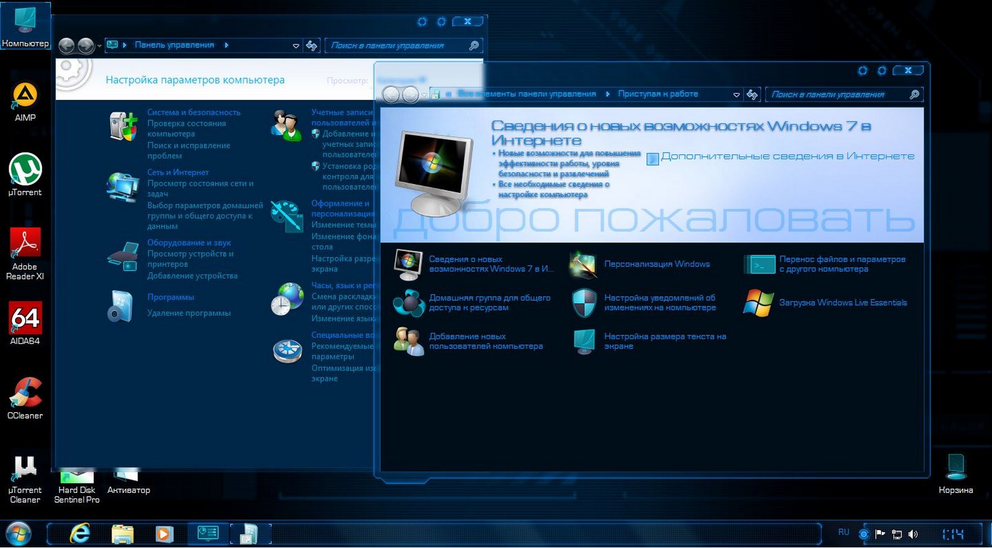Screen dimensions: 992x548
Task: Click the Windows Live Essentials flag icon
Action: tap(759, 303)
